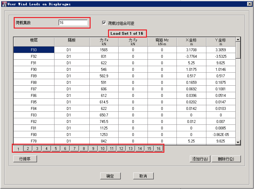This screenshot has width=254, height=189.
Task: Click the 删除行 button
Action: 226,159
